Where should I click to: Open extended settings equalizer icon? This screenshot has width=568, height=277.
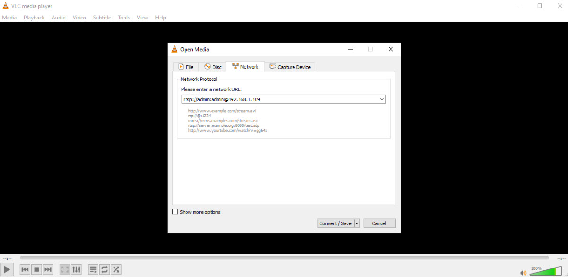pos(76,269)
